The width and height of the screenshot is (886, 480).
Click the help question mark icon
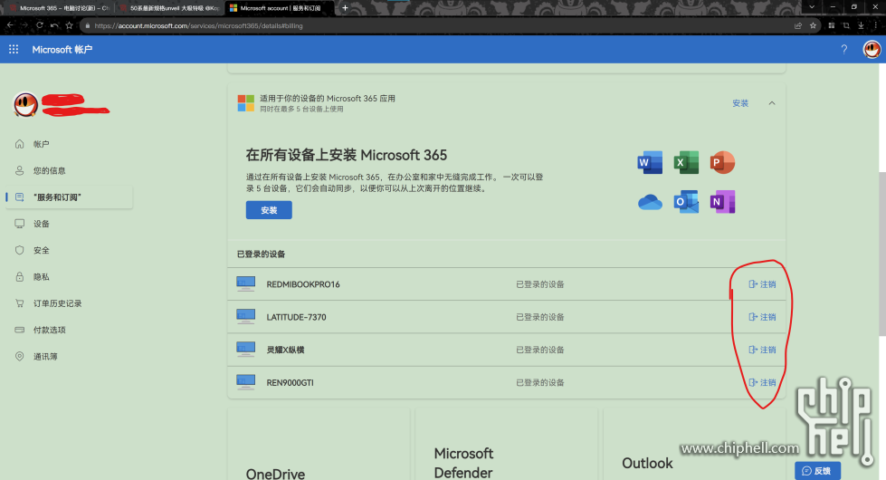tap(843, 50)
